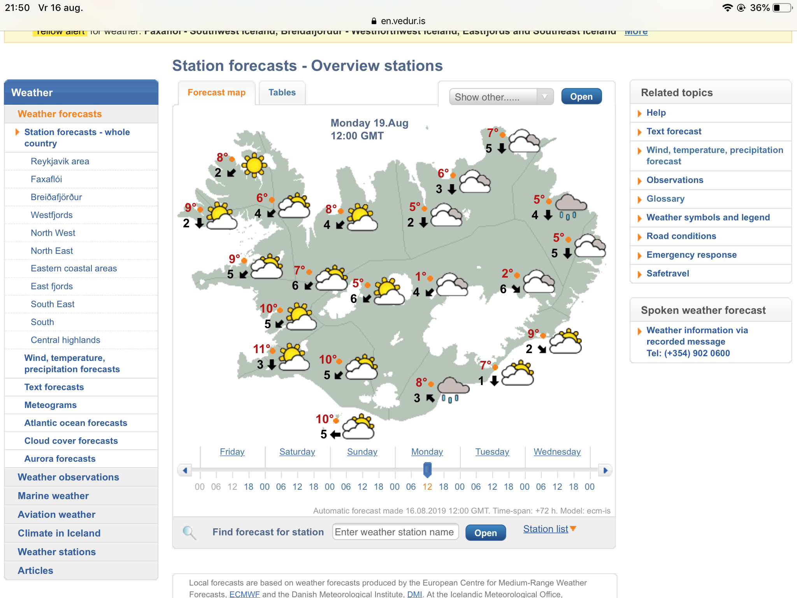
Task: Jump to Saturday on the timeline
Action: tap(297, 452)
